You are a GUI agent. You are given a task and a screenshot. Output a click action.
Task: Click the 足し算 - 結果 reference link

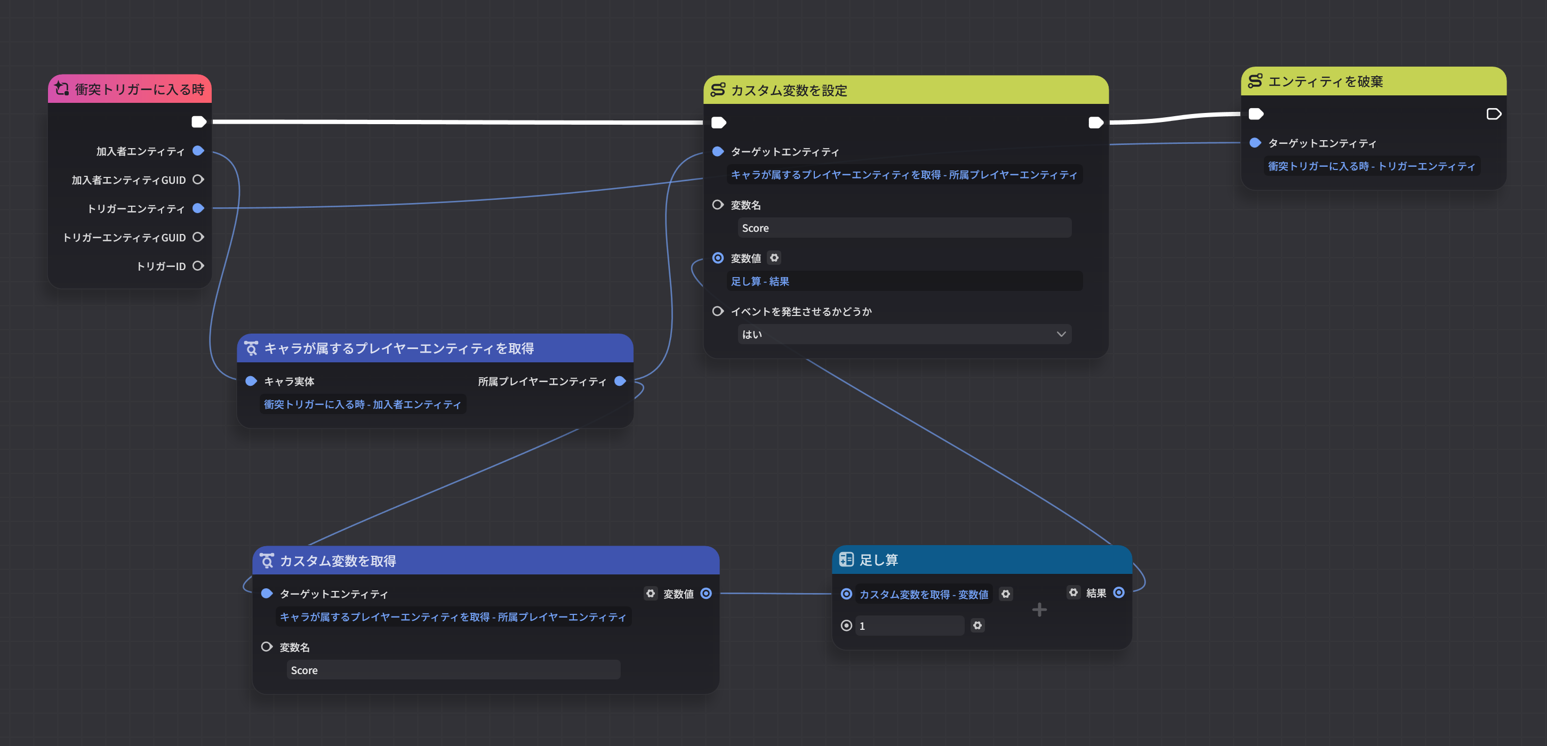coord(760,280)
